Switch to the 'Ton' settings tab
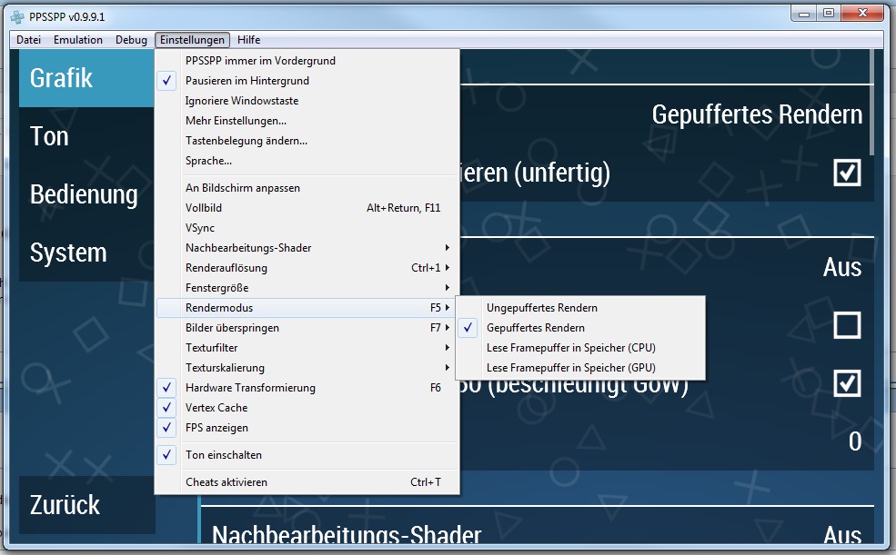Screen dimensions: 896x555 coord(49,136)
